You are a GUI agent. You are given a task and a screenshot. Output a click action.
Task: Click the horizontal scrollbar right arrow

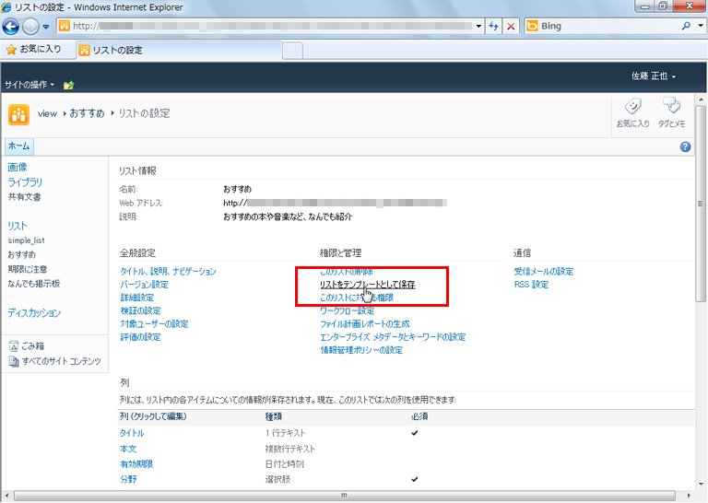(689, 496)
